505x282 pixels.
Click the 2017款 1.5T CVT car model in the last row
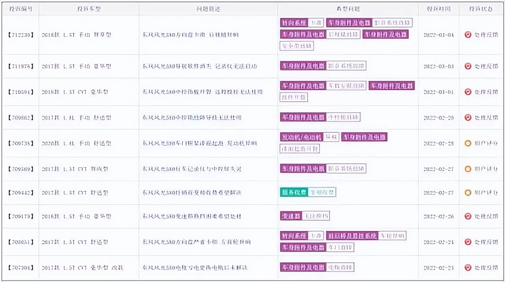tap(82, 267)
